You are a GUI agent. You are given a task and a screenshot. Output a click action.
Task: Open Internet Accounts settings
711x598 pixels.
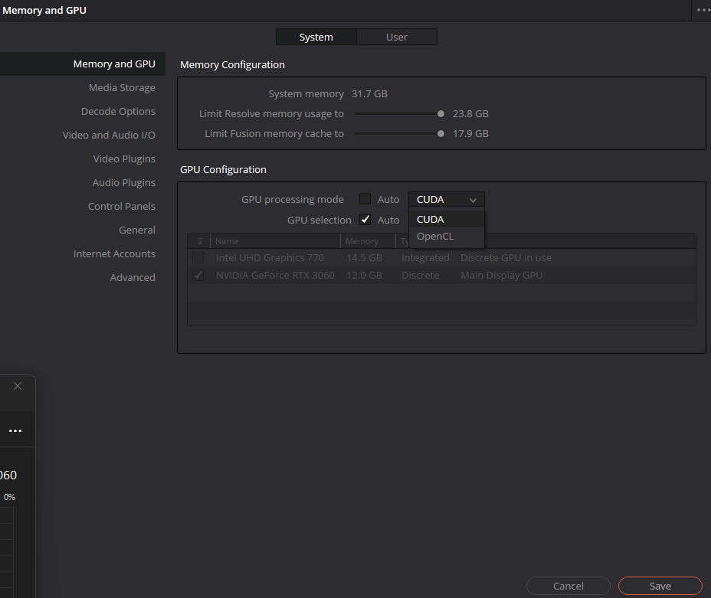(114, 253)
